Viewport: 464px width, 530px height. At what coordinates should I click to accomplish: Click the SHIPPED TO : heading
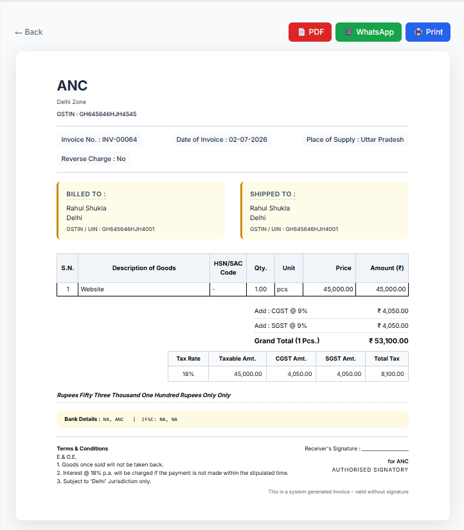pos(272,194)
